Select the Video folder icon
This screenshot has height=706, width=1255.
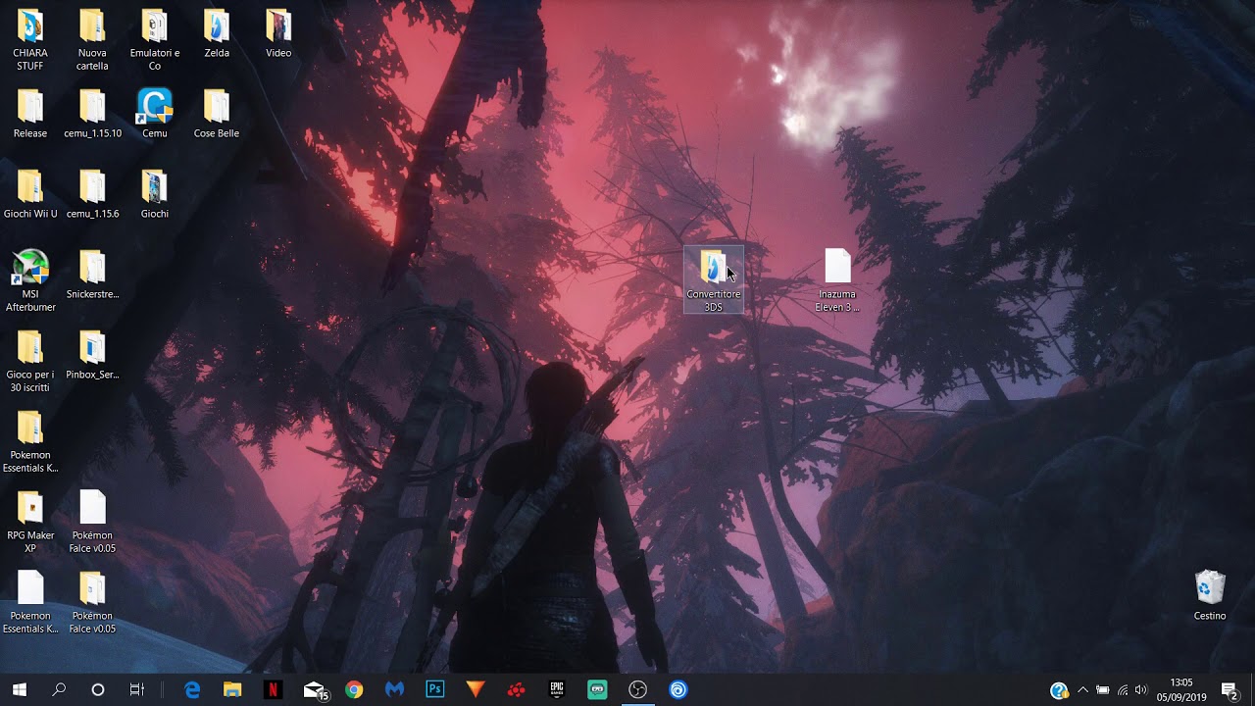(278, 25)
